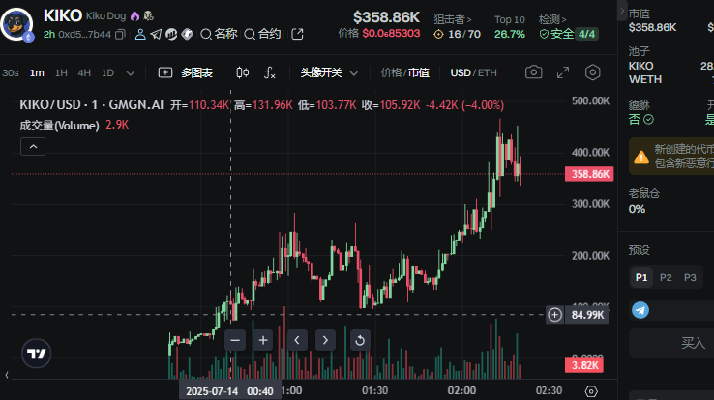The image size is (714, 400).
Task: Click the purple flame icon beside Kiko Dog
Action: pyautogui.click(x=134, y=15)
